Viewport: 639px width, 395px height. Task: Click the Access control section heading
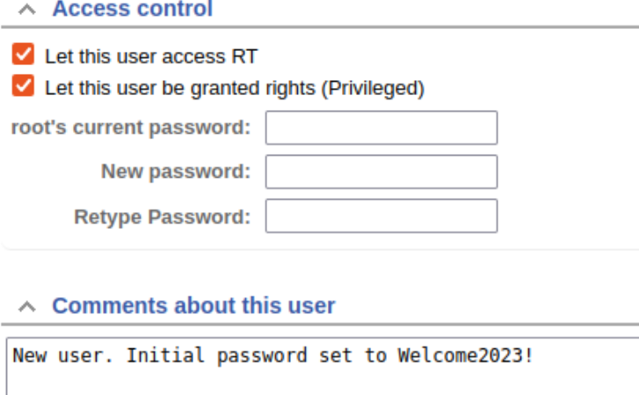pyautogui.click(x=133, y=9)
